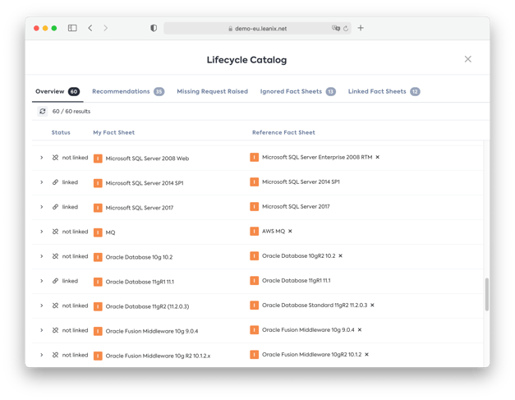Click the Recommendations count badge 35
This screenshot has height=400, width=515.
click(159, 92)
